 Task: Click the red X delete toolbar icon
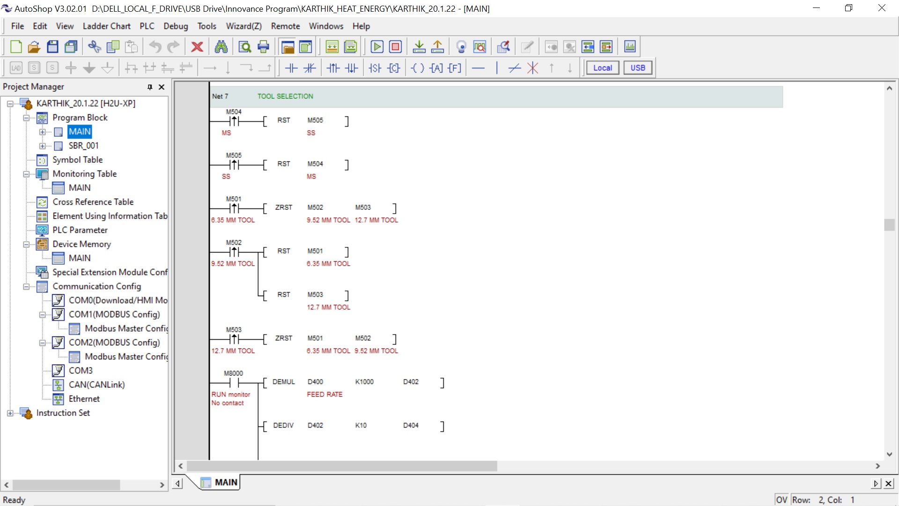point(197,47)
